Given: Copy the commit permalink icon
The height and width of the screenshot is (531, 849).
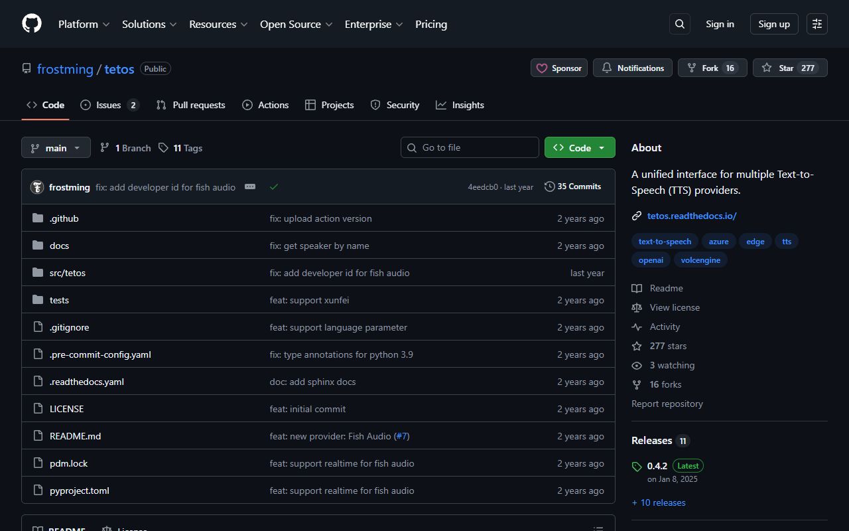Looking at the screenshot, I should click(250, 187).
